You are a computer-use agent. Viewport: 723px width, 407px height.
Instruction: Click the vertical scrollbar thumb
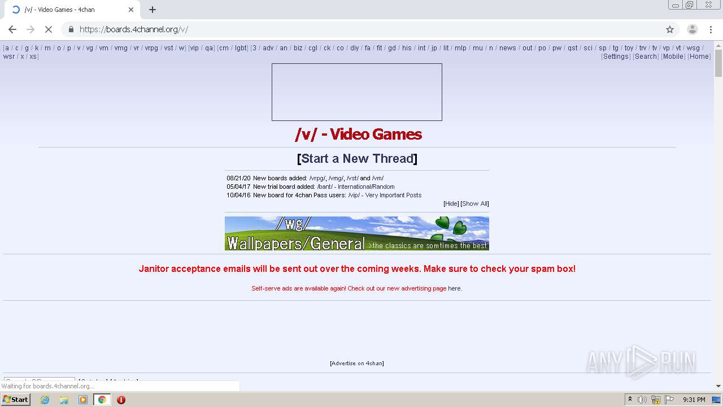tap(718, 63)
